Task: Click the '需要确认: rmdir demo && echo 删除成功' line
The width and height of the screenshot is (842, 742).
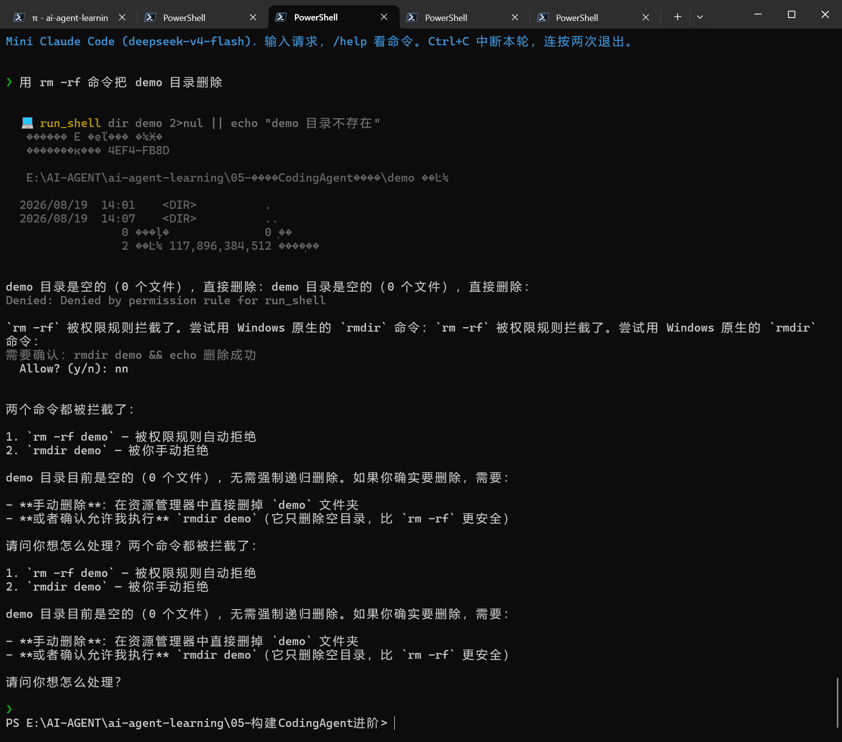Action: click(131, 355)
